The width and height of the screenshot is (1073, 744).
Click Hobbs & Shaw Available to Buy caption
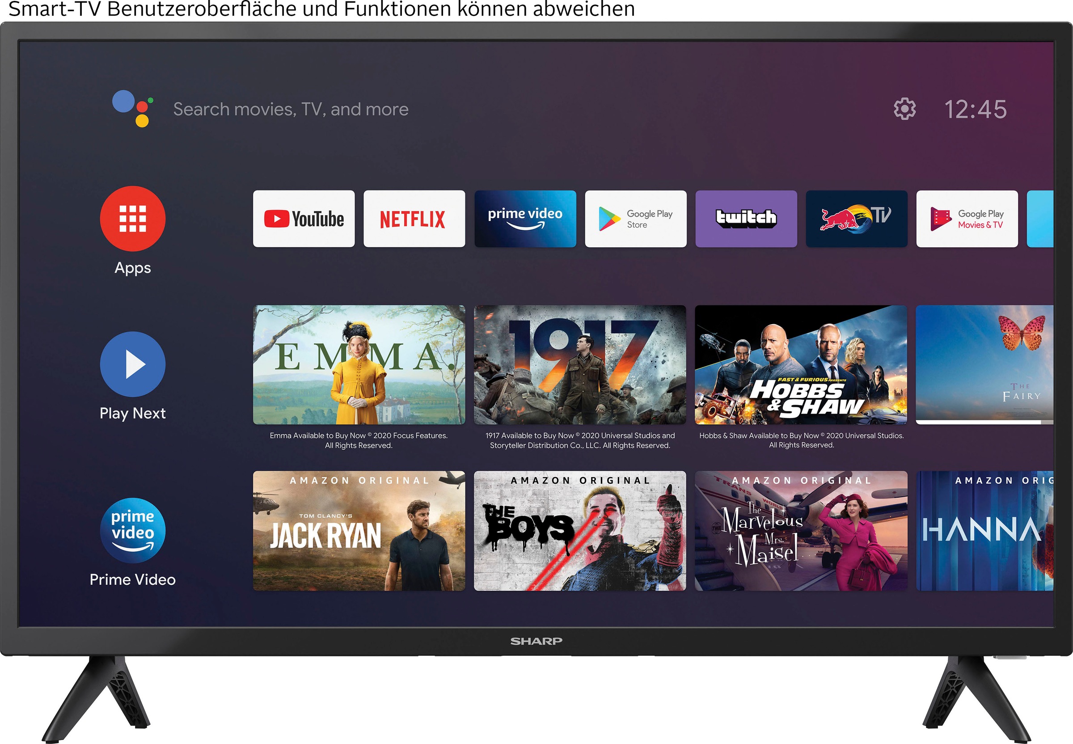pyautogui.click(x=801, y=440)
